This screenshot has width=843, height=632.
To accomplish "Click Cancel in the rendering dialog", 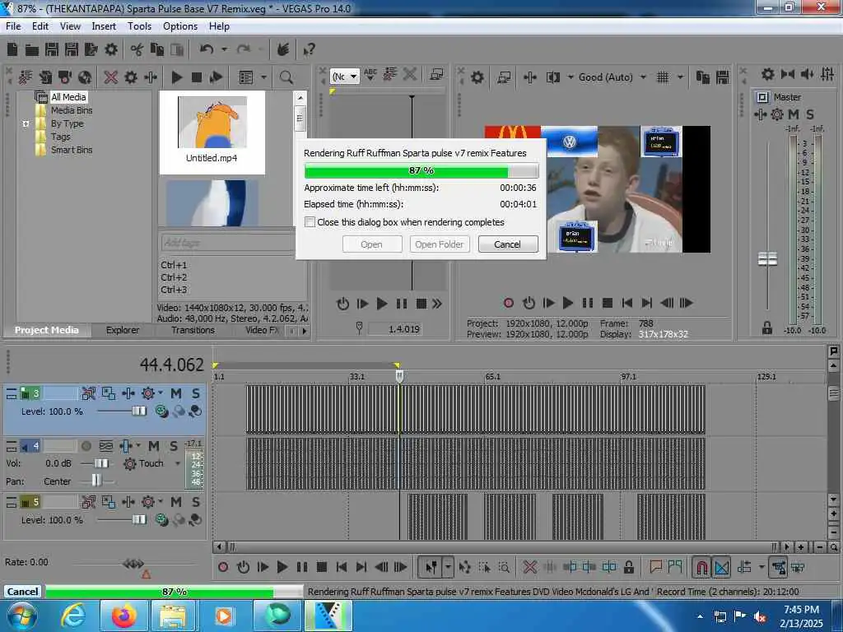I will click(507, 244).
